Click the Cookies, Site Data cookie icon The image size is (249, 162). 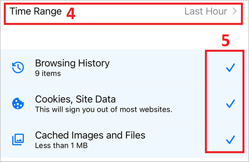pos(18,104)
